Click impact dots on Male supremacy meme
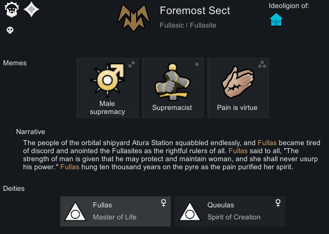Image resolution: width=329 pixels, height=234 pixels. point(131,64)
